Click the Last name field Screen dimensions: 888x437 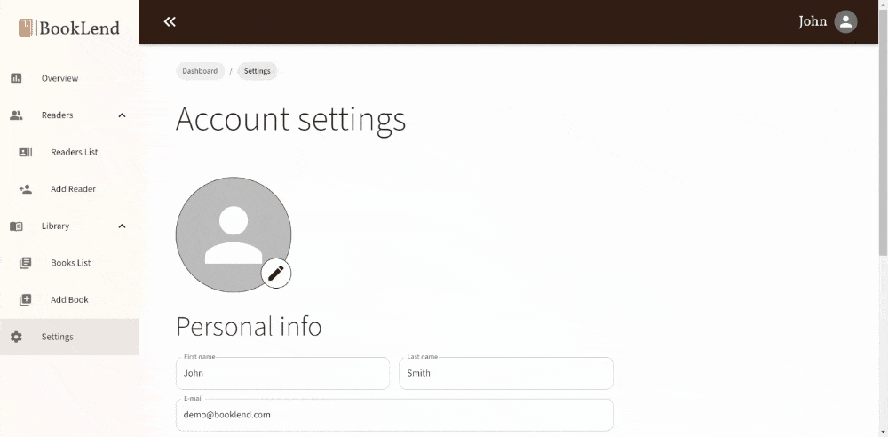[506, 373]
